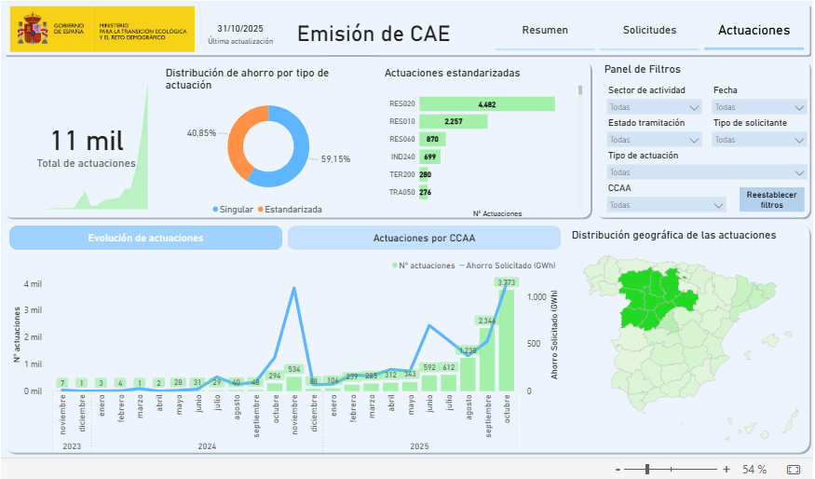Toggle the Nº actuaciones legend entry
The height and width of the screenshot is (479, 815).
pyautogui.click(x=424, y=266)
